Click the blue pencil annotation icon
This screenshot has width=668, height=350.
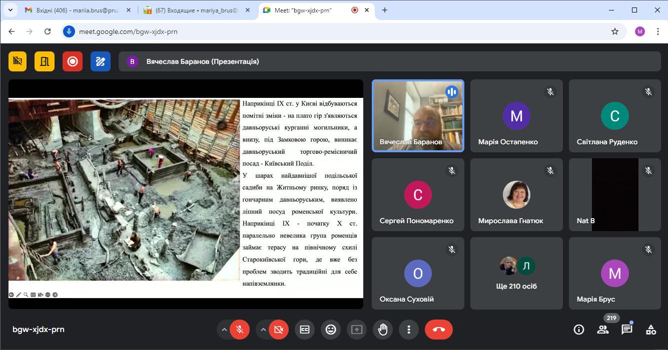101,61
